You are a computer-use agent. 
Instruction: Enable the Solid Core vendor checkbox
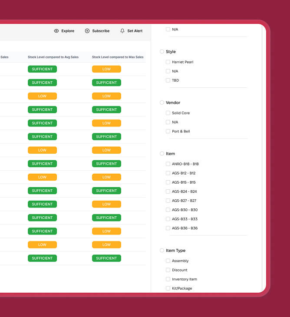[168, 113]
